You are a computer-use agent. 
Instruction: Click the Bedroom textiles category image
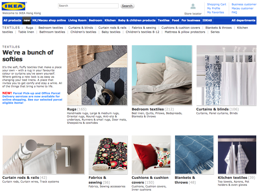pos(162,75)
